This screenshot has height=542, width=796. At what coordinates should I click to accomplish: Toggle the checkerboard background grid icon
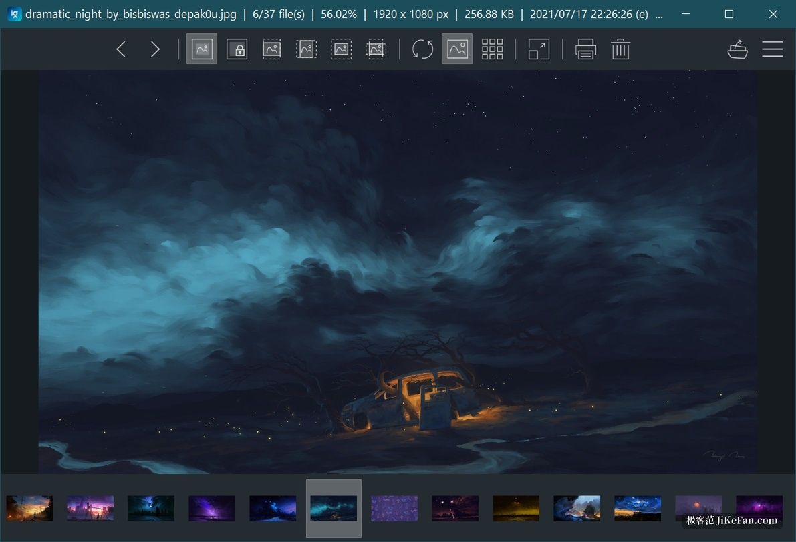coord(492,49)
